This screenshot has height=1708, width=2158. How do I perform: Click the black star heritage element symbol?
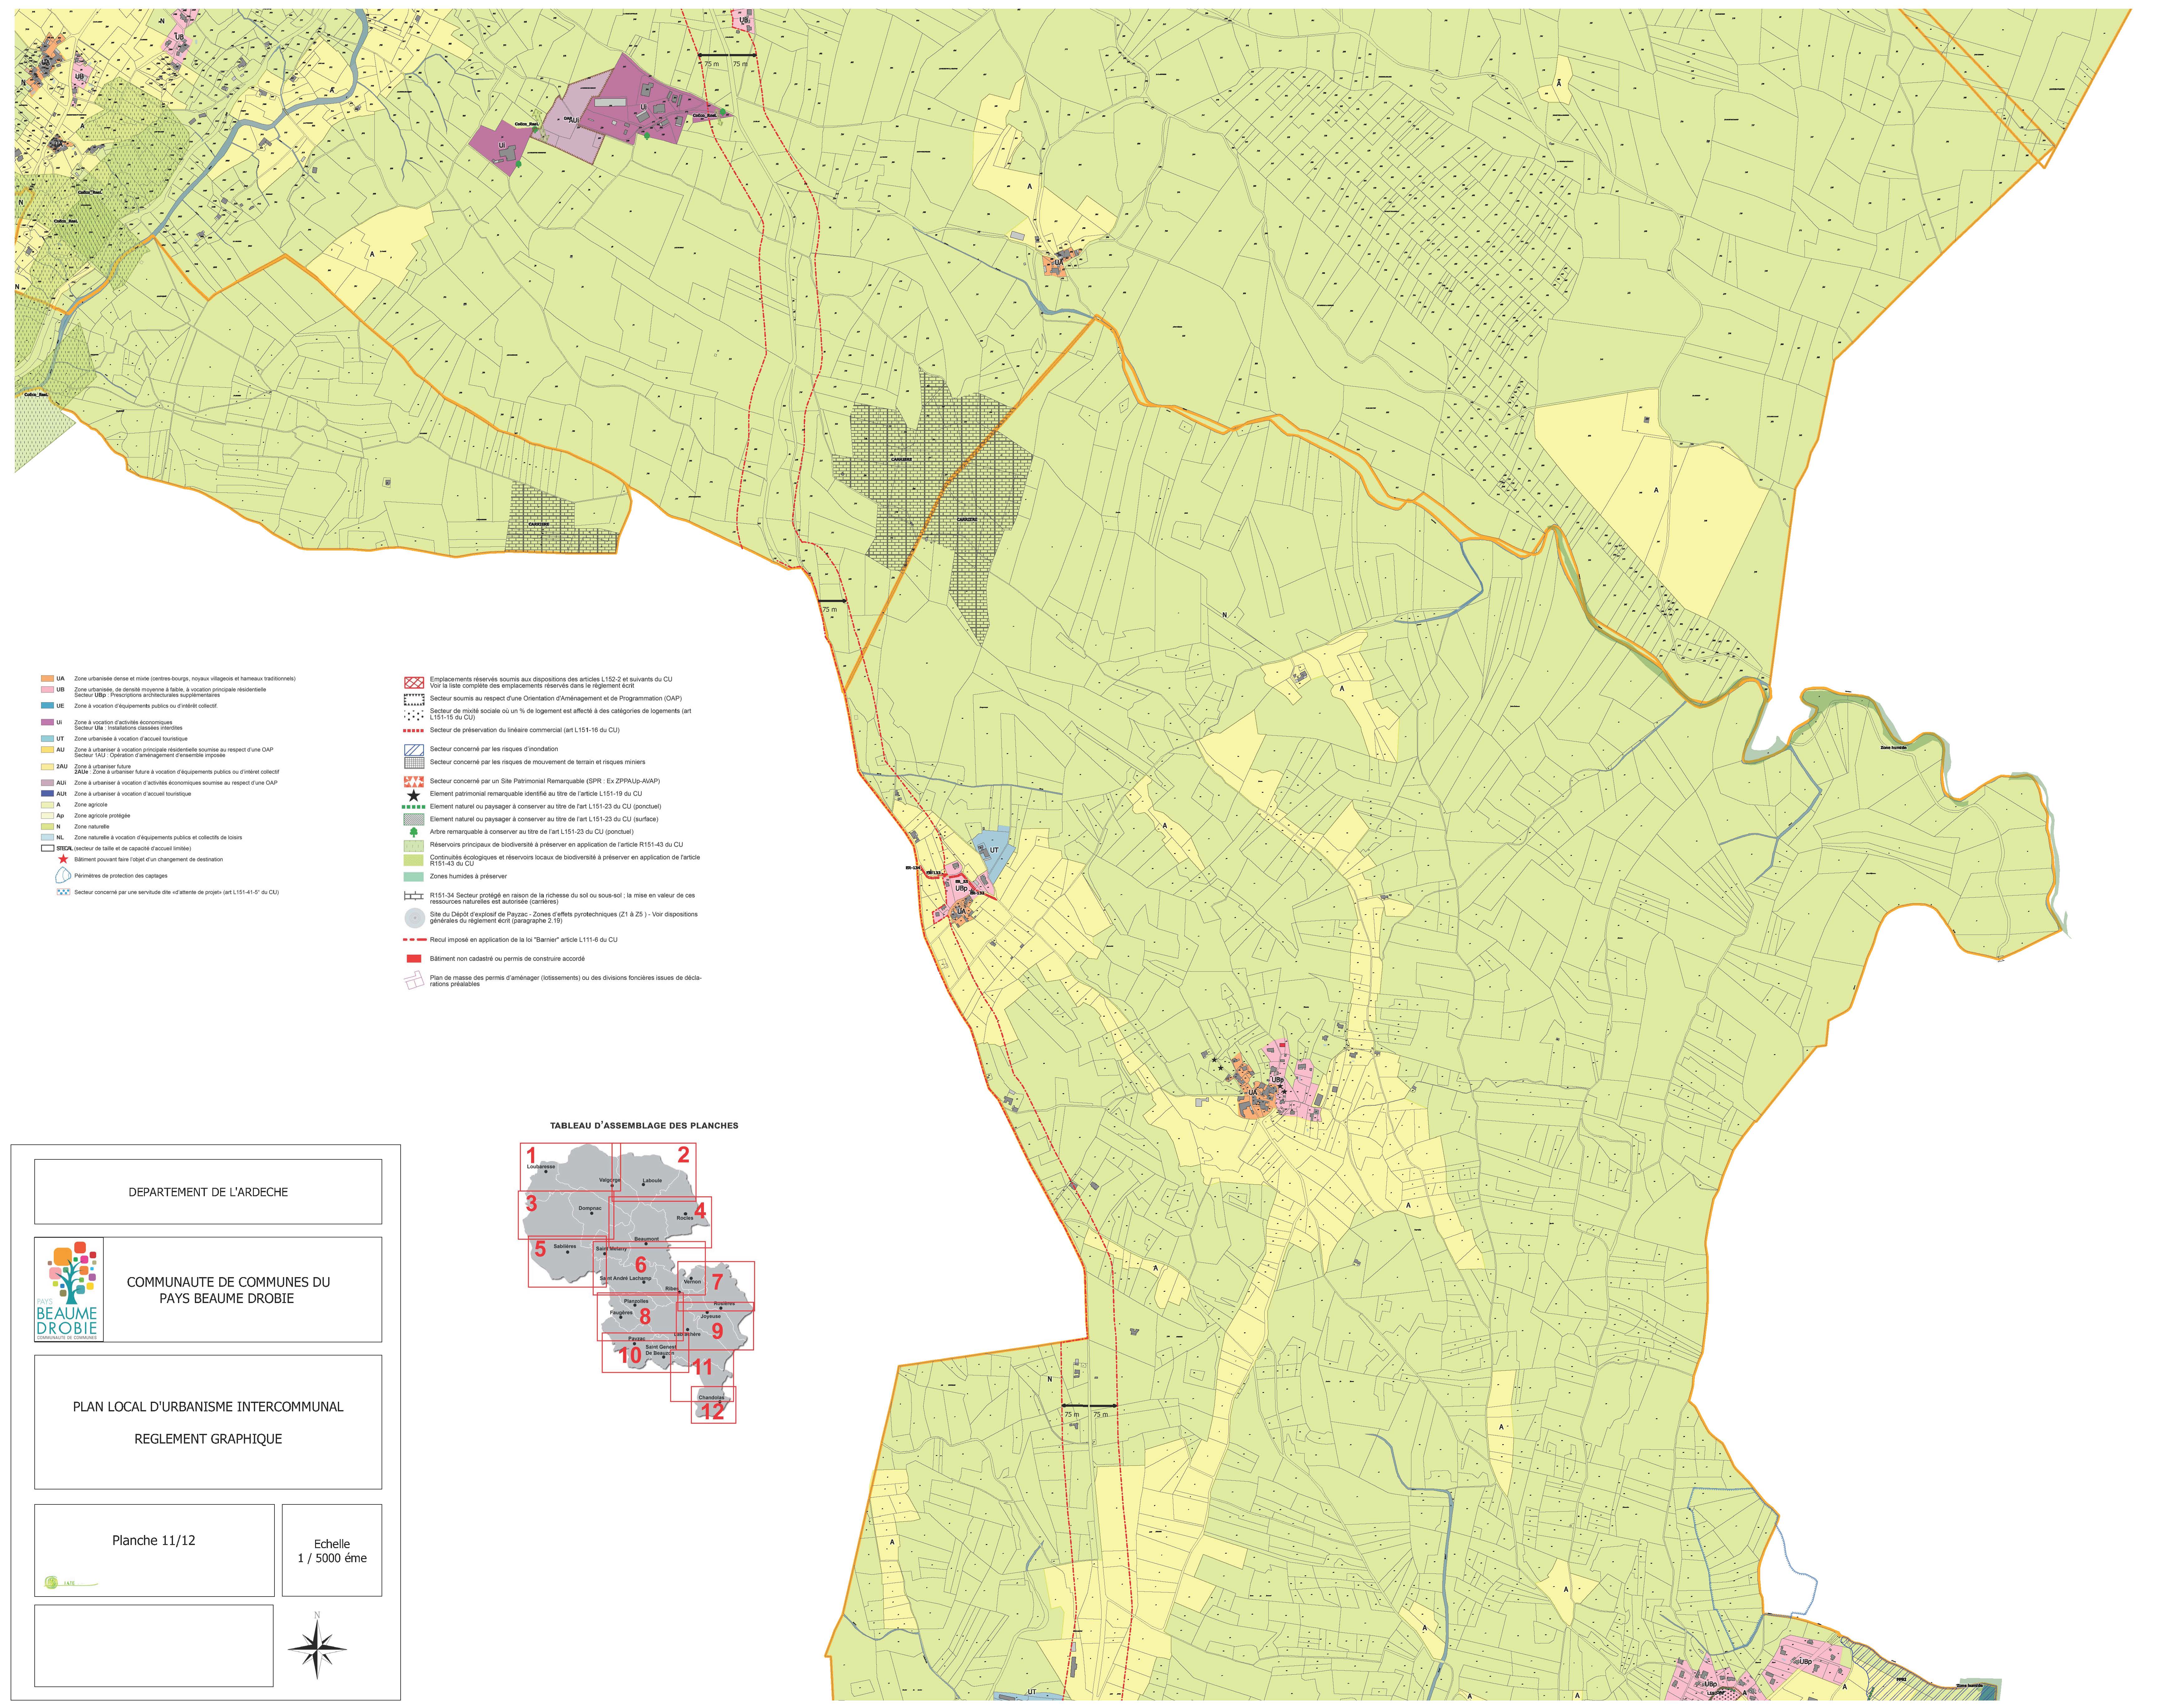tap(414, 795)
